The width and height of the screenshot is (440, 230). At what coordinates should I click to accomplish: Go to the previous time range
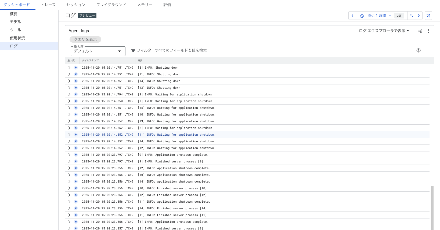tap(352, 16)
